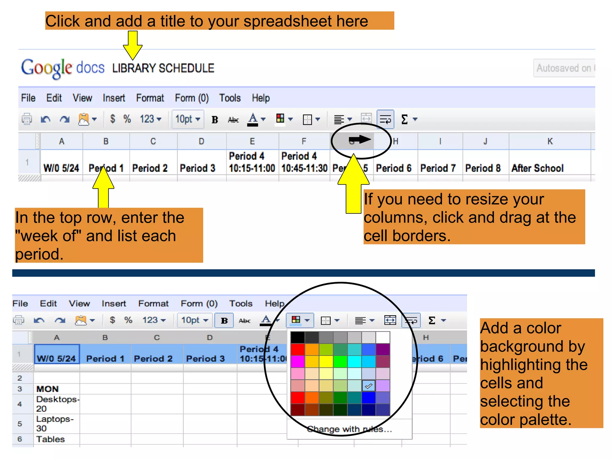Image resolution: width=612 pixels, height=459 pixels.
Task: Pick the checked light blue palette swatch
Action: coord(369,386)
